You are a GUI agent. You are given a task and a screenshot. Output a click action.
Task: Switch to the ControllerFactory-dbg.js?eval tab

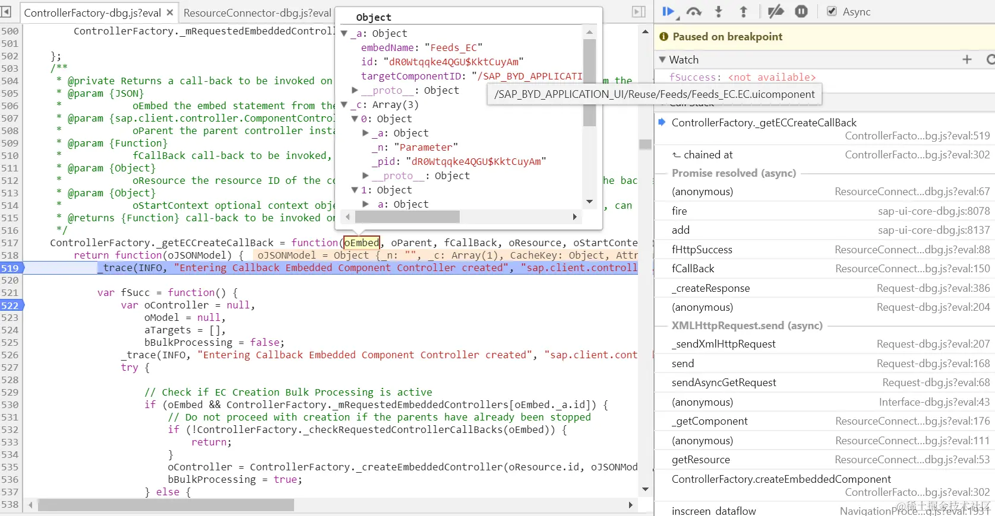92,12
